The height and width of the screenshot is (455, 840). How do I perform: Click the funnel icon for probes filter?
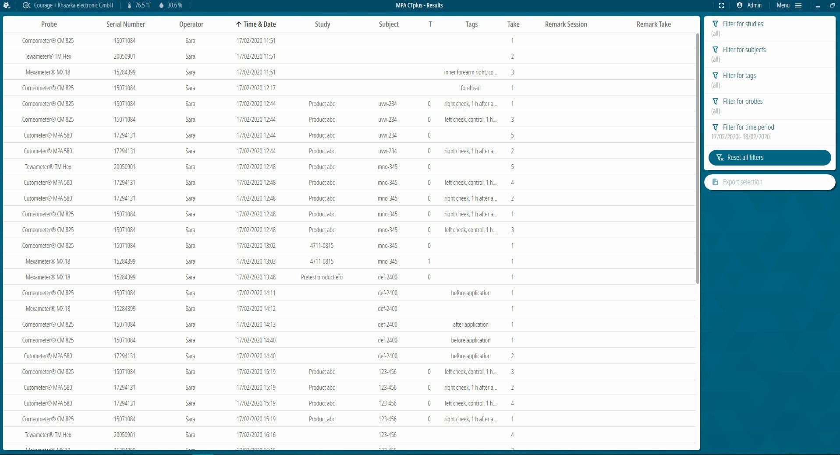click(x=715, y=101)
